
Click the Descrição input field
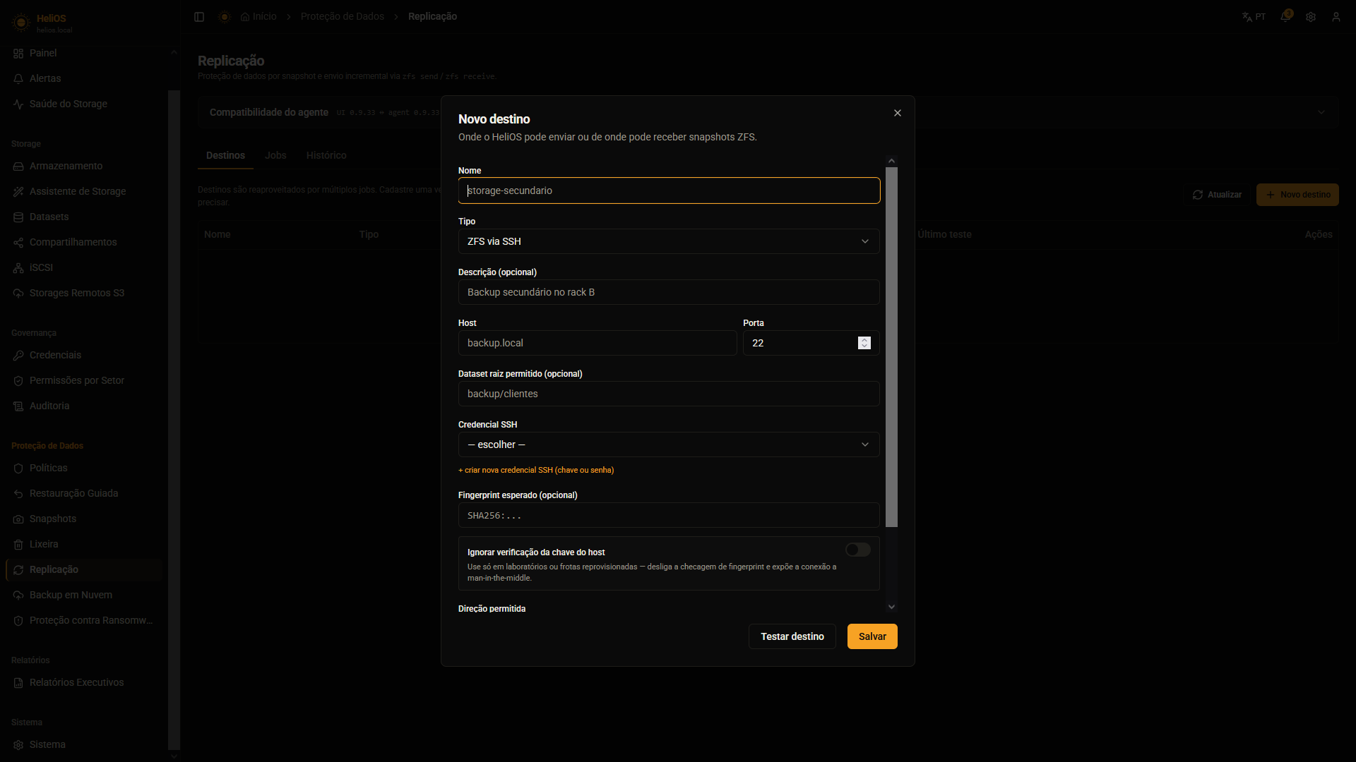click(669, 292)
